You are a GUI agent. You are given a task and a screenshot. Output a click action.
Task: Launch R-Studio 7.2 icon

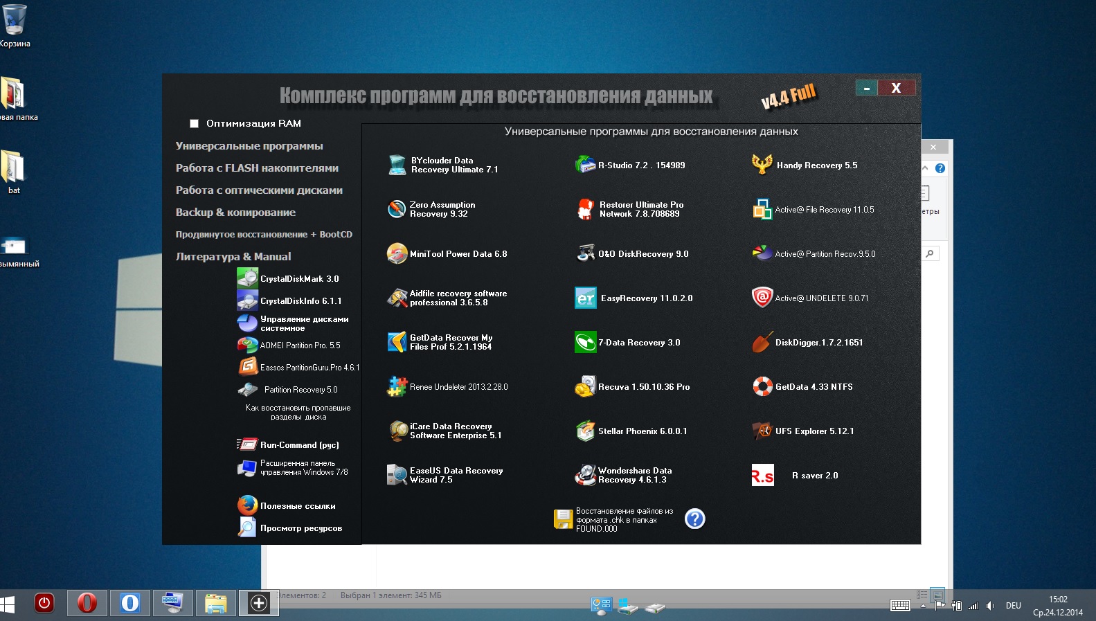[585, 165]
